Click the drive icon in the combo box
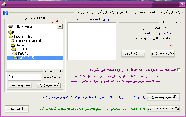This screenshot has height=117, width=186. click(11, 26)
